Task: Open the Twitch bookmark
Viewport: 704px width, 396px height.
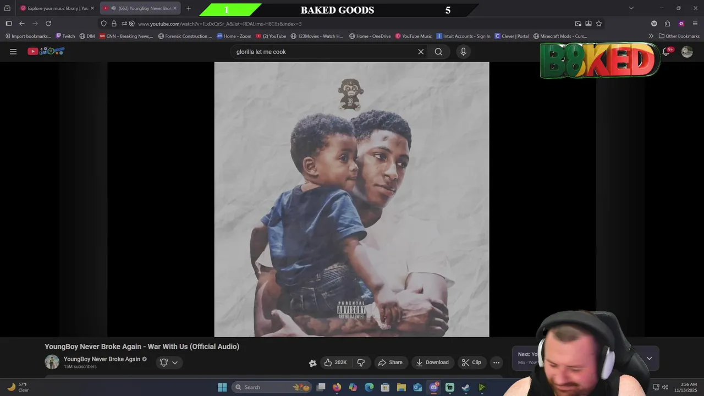Action: pos(65,36)
